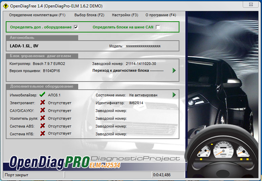Click Отсутствует in the Система ABS row
Viewport: 262px width, 181px height.
(60, 126)
